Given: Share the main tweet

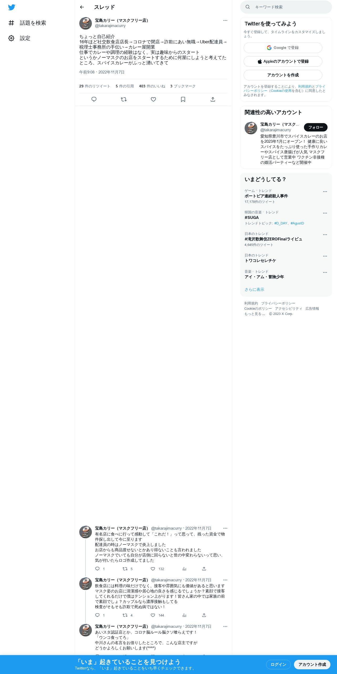Looking at the screenshot, I should click(213, 99).
